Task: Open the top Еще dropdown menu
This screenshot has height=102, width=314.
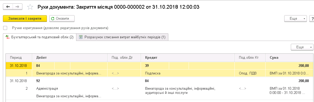Action: click(x=296, y=19)
